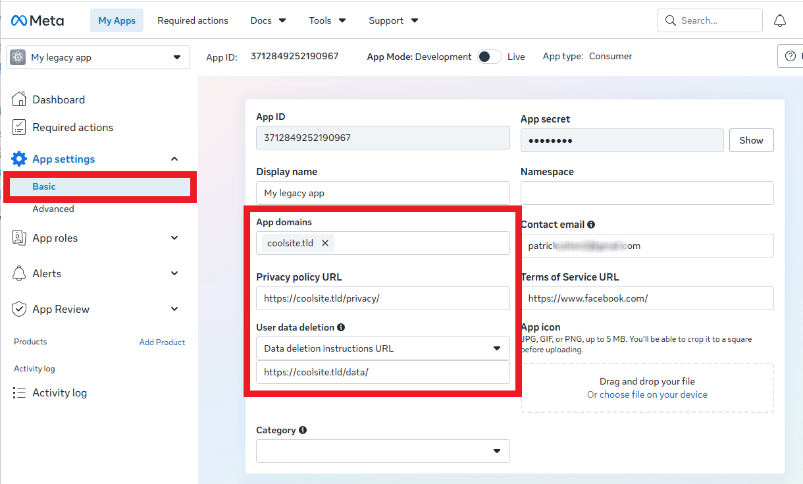Viewport: 803px width, 484px height.
Task: Expand the Alerts section
Action: (174, 273)
